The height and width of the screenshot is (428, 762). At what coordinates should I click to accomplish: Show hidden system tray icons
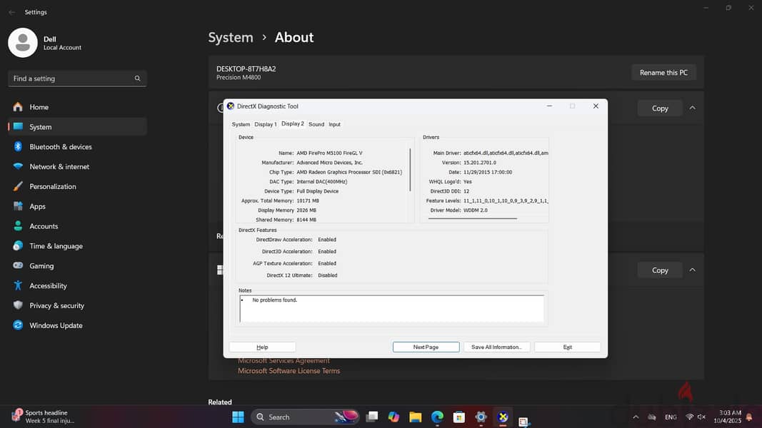[636, 417]
